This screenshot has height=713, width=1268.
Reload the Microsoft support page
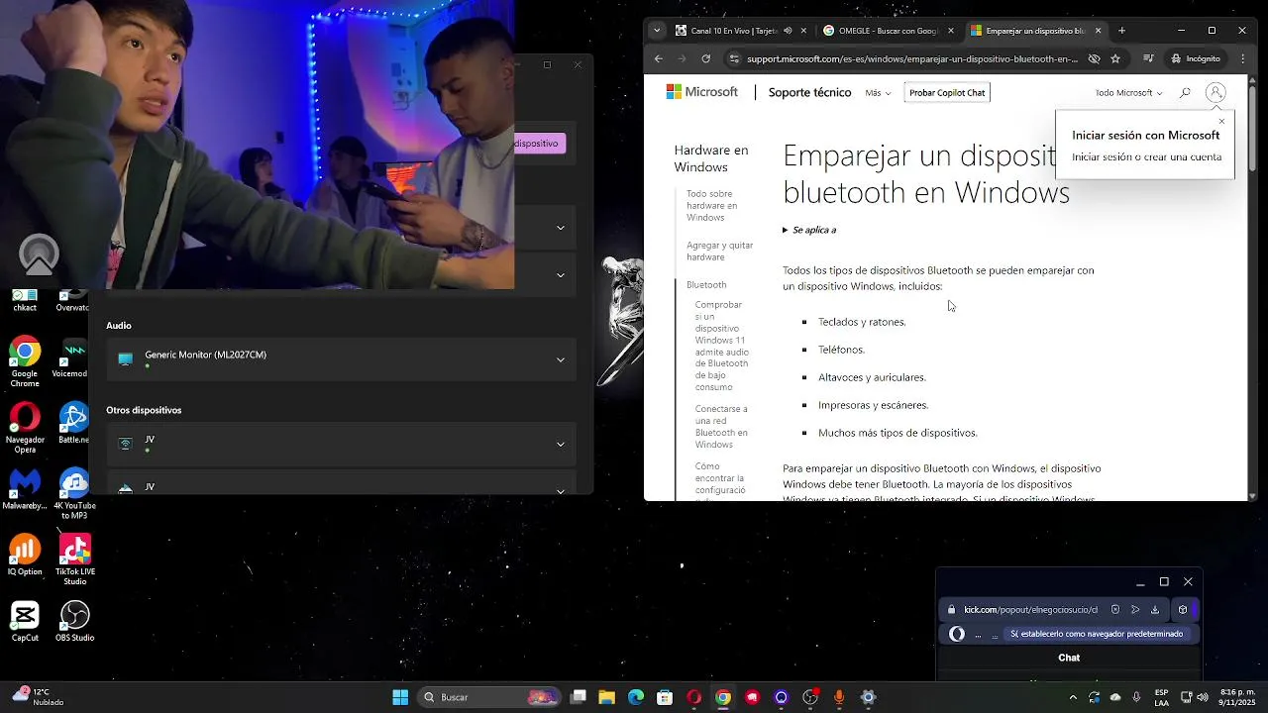click(x=705, y=58)
